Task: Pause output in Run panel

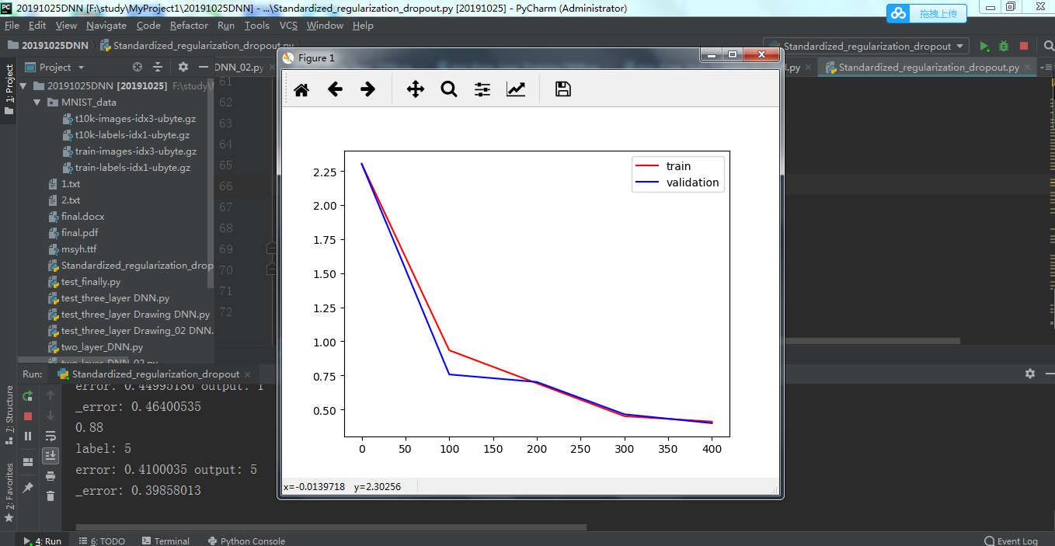Action: 28,436
